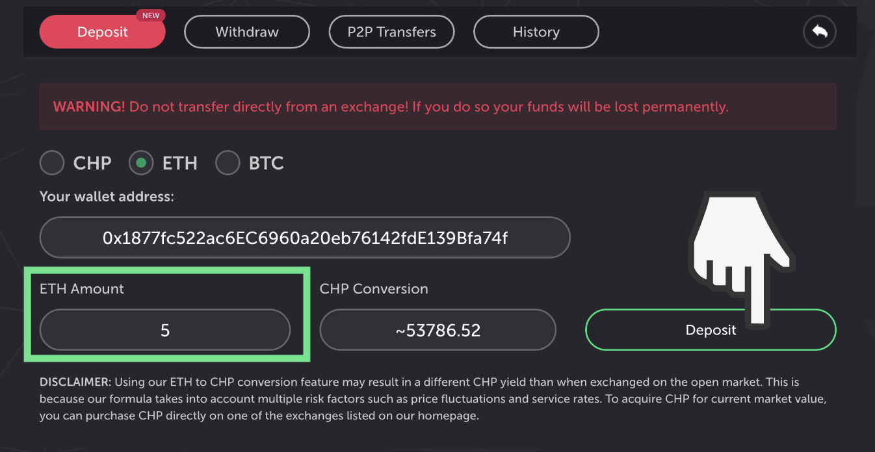Image resolution: width=875 pixels, height=452 pixels.
Task: Focus the ETH Amount input box
Action: click(x=165, y=331)
